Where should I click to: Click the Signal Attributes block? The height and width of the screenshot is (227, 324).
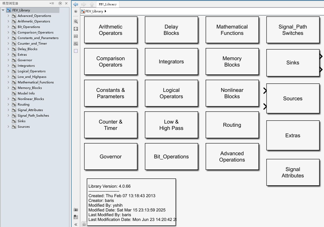[x=293, y=172]
